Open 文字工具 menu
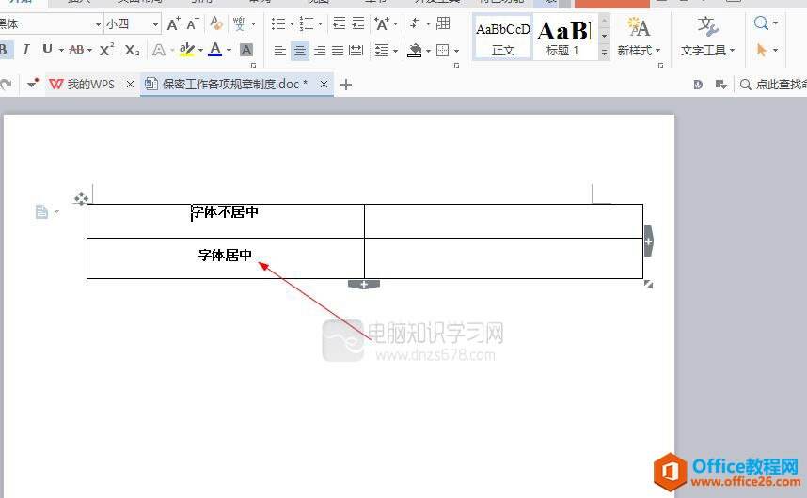 pyautogui.click(x=707, y=37)
